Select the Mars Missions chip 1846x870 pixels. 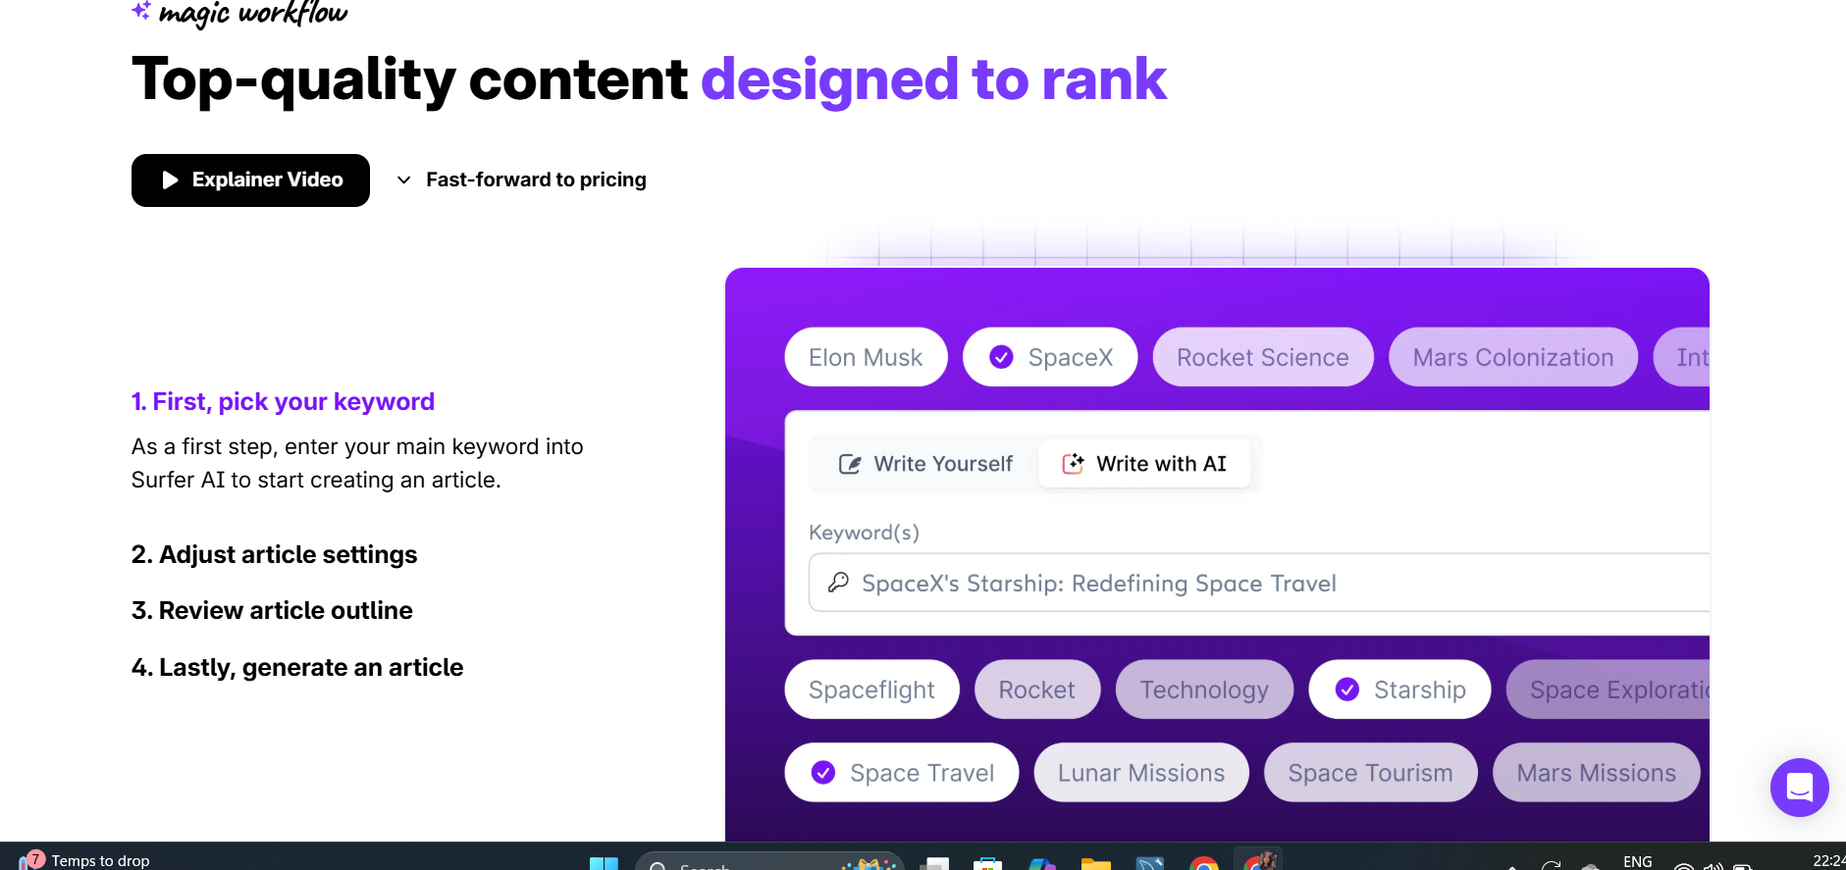click(1596, 773)
